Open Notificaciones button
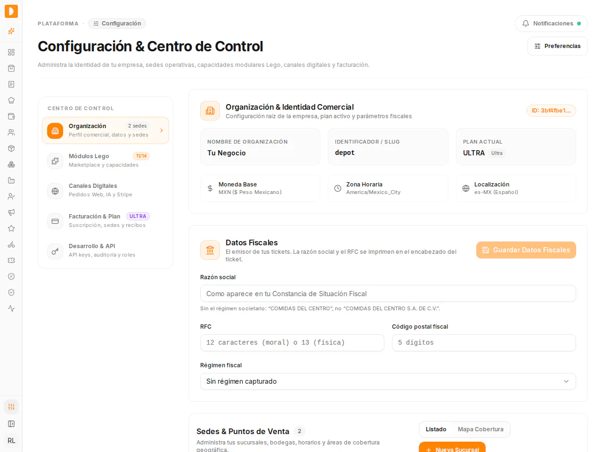The height and width of the screenshot is (452, 603). [551, 24]
